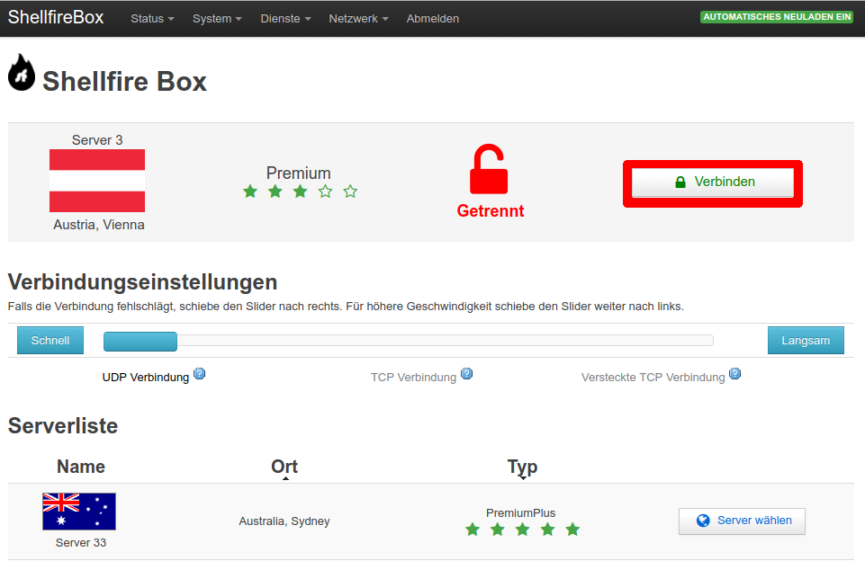865x561 pixels.
Task: Click the PremiumPlus five-star rating
Action: click(x=522, y=530)
